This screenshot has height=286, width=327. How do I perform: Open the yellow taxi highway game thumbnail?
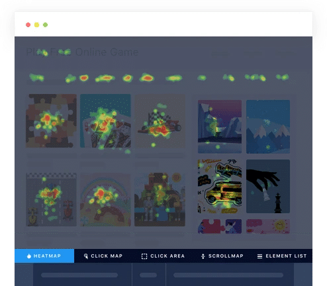pyautogui.click(x=220, y=186)
